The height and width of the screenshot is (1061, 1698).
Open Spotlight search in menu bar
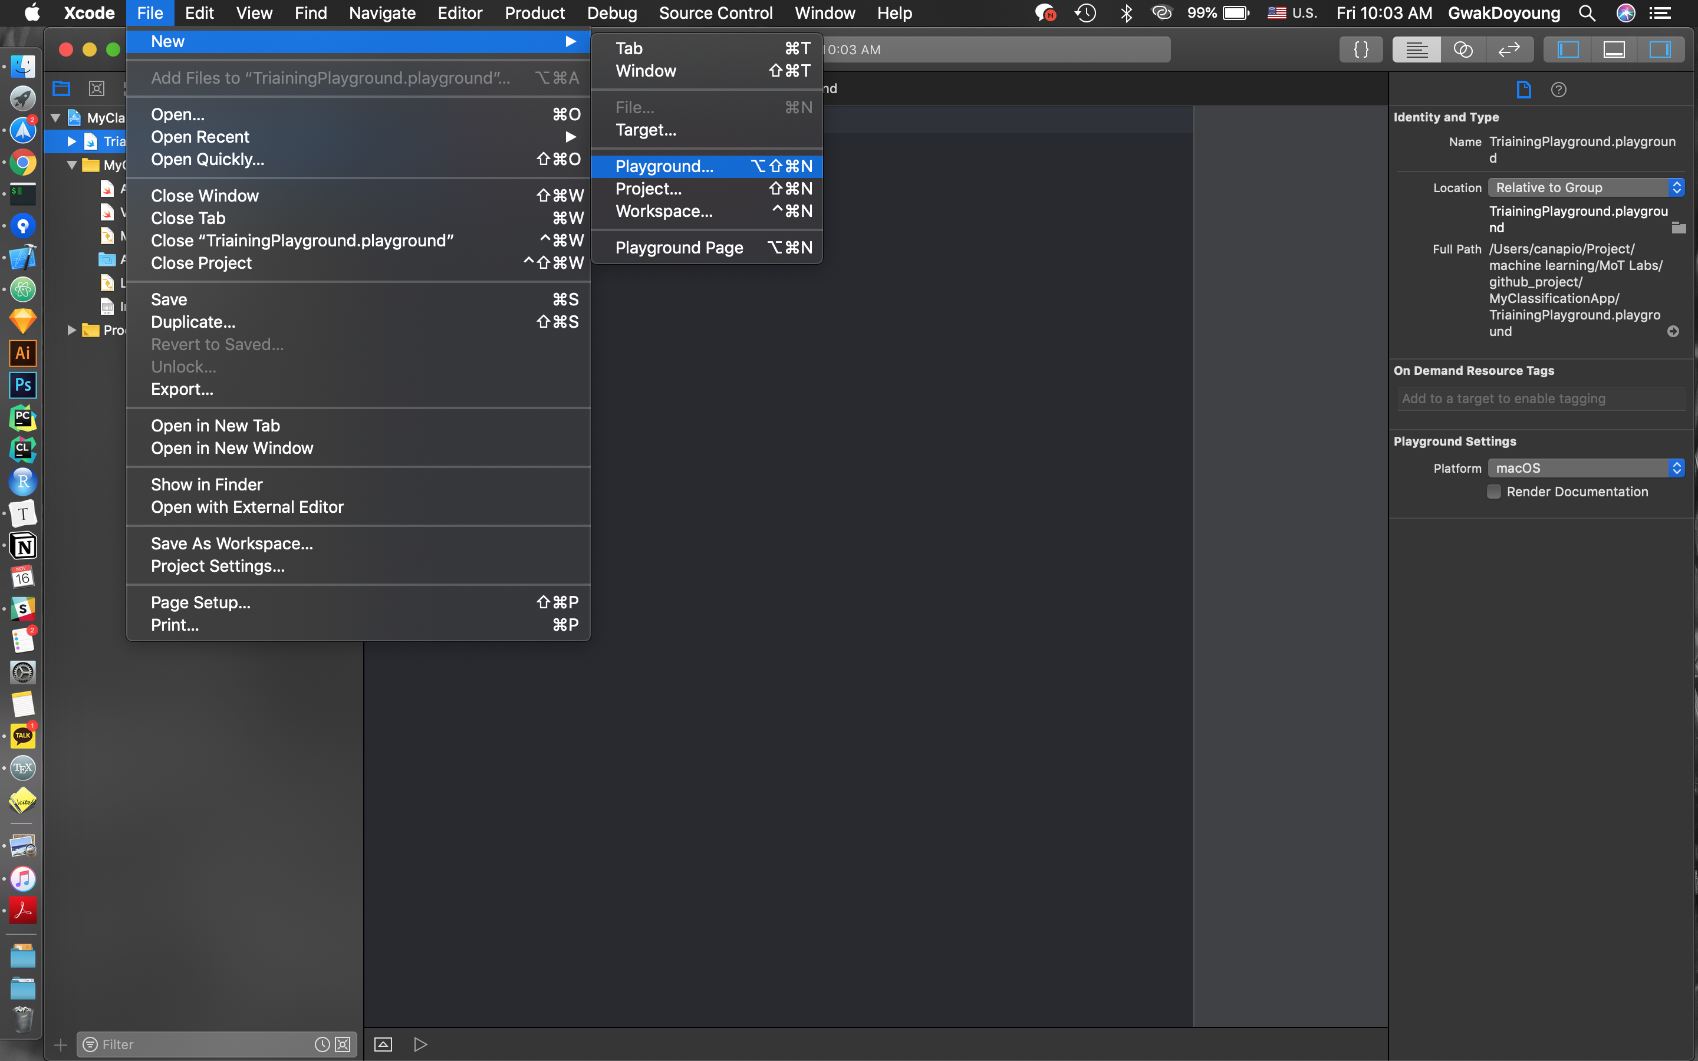pos(1587,12)
